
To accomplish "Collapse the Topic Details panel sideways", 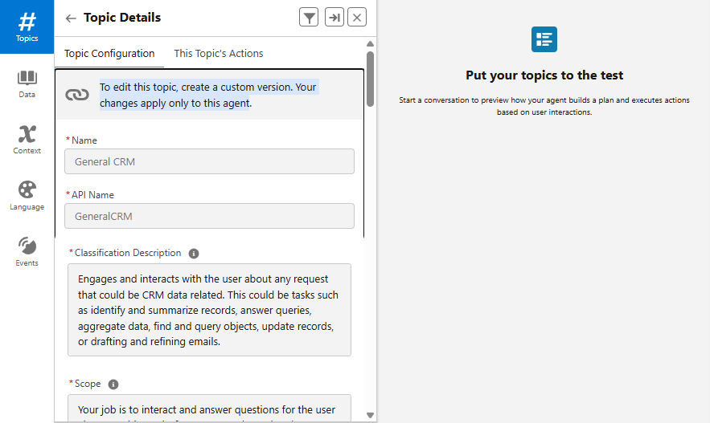I will point(334,18).
